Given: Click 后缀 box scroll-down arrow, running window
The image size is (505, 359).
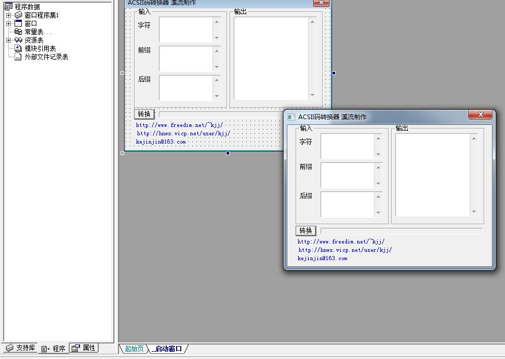Looking at the screenshot, I should coord(378,213).
